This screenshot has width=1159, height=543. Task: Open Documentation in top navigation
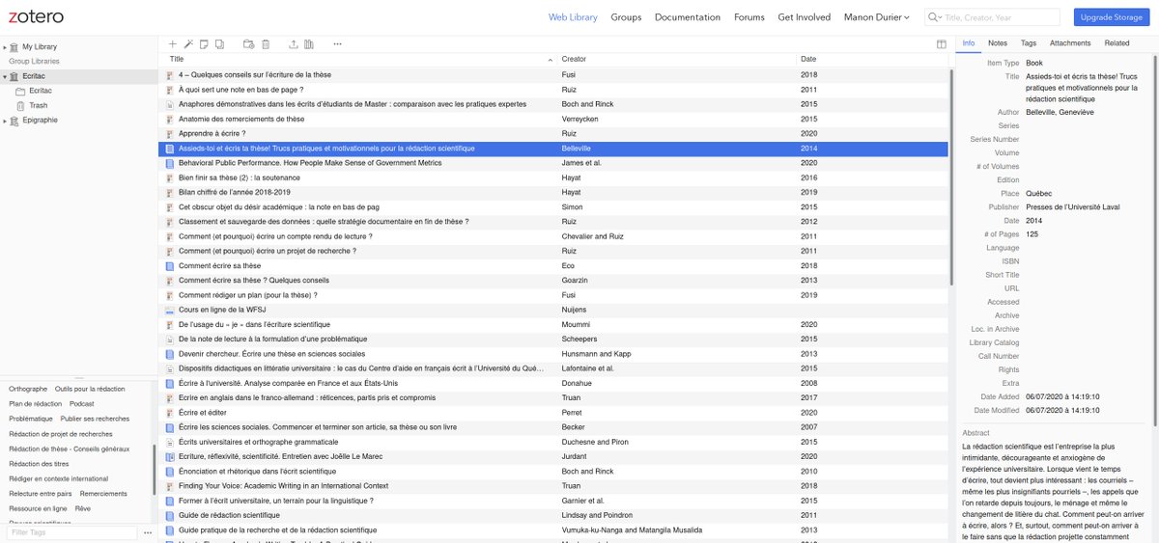687,17
